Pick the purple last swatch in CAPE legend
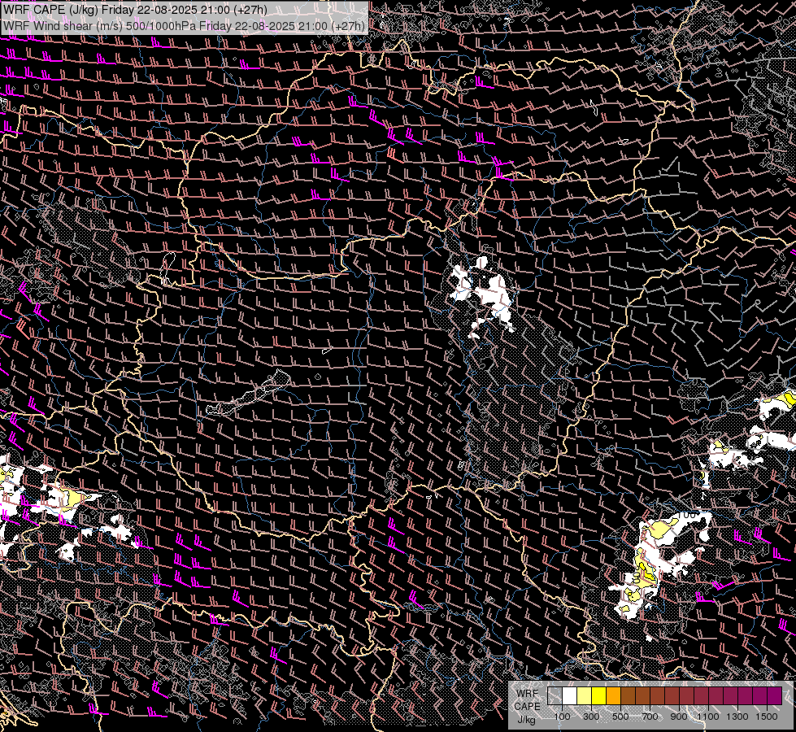This screenshot has width=796, height=732. 775,696
